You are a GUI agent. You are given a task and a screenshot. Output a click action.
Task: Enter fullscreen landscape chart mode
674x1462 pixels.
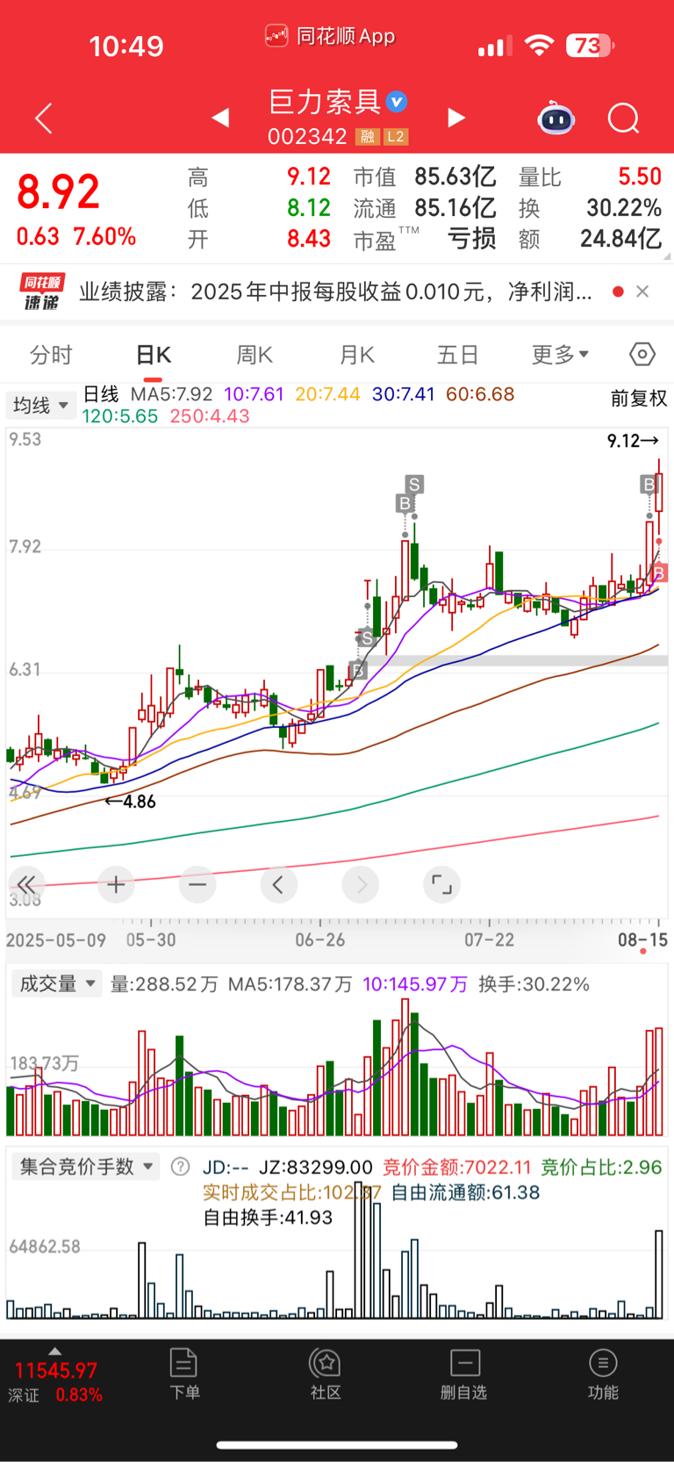click(x=441, y=884)
